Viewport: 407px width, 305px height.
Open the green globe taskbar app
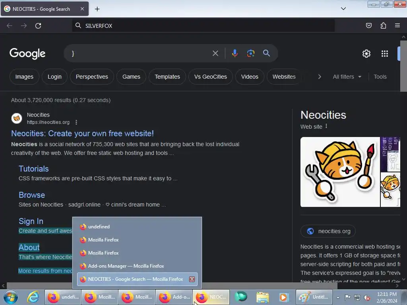(x=241, y=297)
